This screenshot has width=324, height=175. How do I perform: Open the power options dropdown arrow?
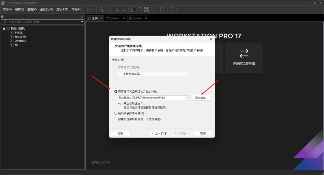(93, 9)
